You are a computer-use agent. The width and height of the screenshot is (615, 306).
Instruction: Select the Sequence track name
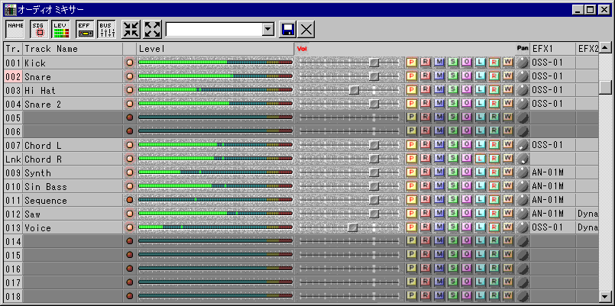point(73,200)
